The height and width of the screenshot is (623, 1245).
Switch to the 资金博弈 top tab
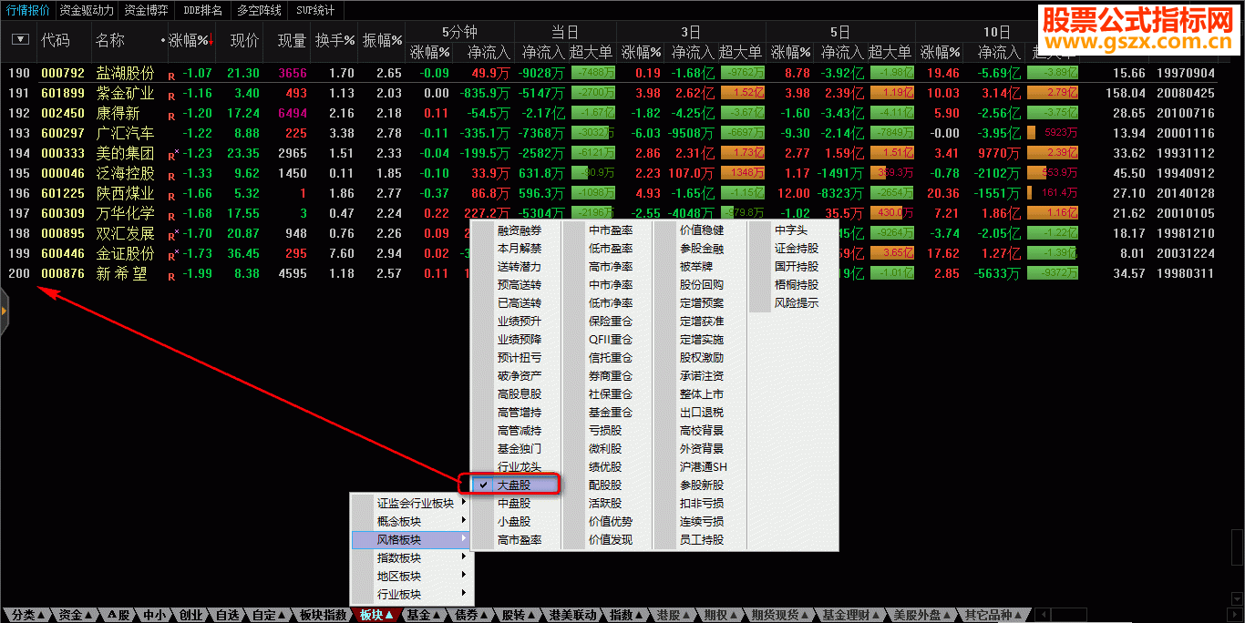pyautogui.click(x=147, y=10)
